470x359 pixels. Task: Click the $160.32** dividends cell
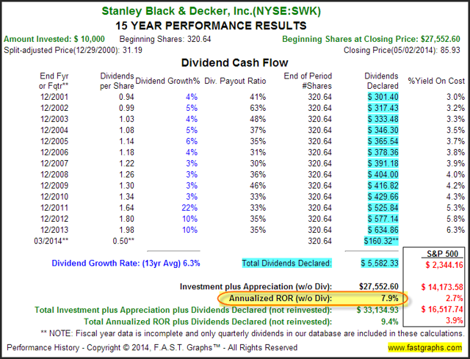click(x=381, y=241)
